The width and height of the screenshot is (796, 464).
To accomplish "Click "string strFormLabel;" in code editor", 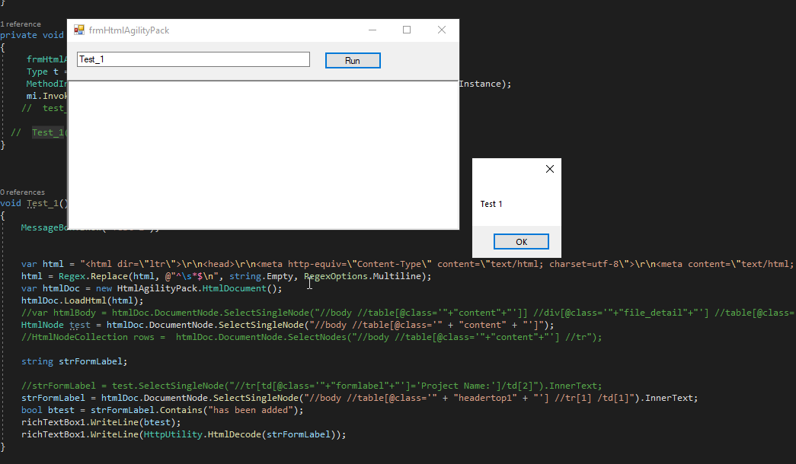I will coord(74,361).
